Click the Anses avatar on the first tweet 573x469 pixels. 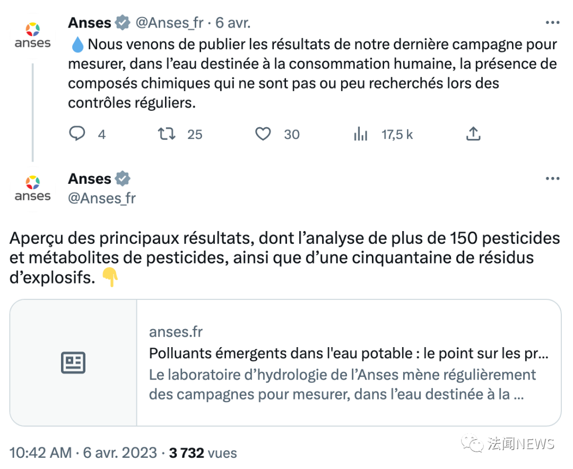(32, 36)
